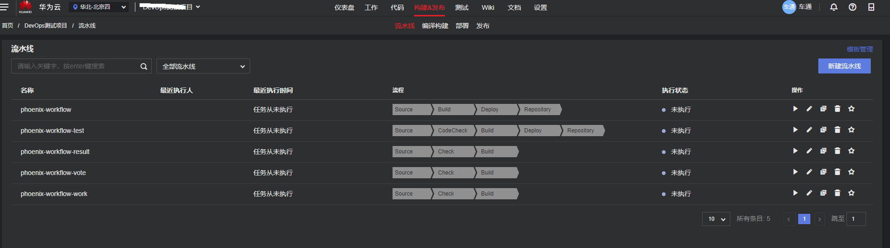This screenshot has height=248, width=890.
Task: Click the jump-to page number field
Action: 856,219
